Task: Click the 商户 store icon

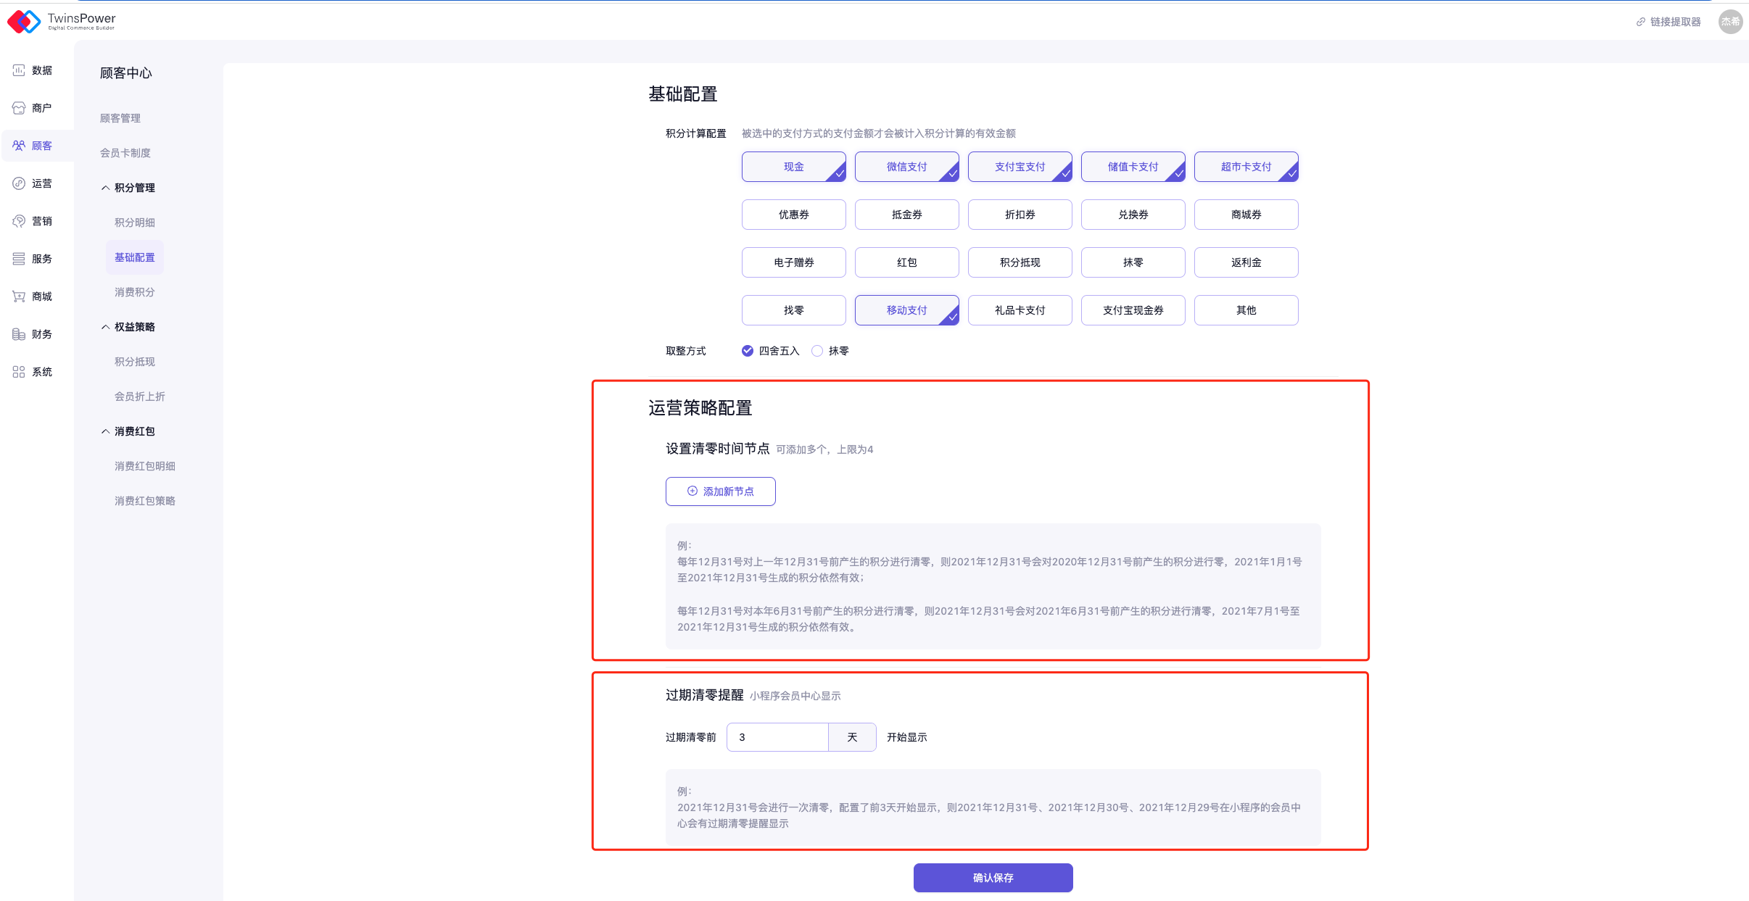Action: click(x=19, y=108)
